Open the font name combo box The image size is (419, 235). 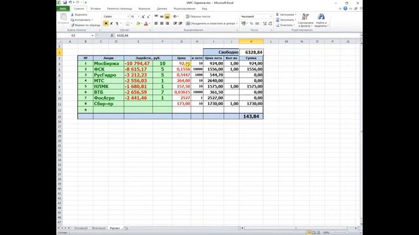pos(116,16)
